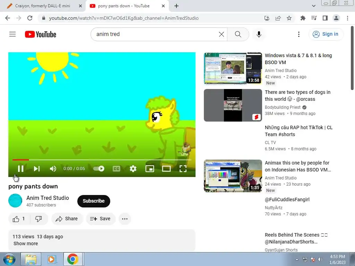Image resolution: width=355 pixels, height=266 pixels.
Task: Share this page icon in address bar
Action: (278, 18)
